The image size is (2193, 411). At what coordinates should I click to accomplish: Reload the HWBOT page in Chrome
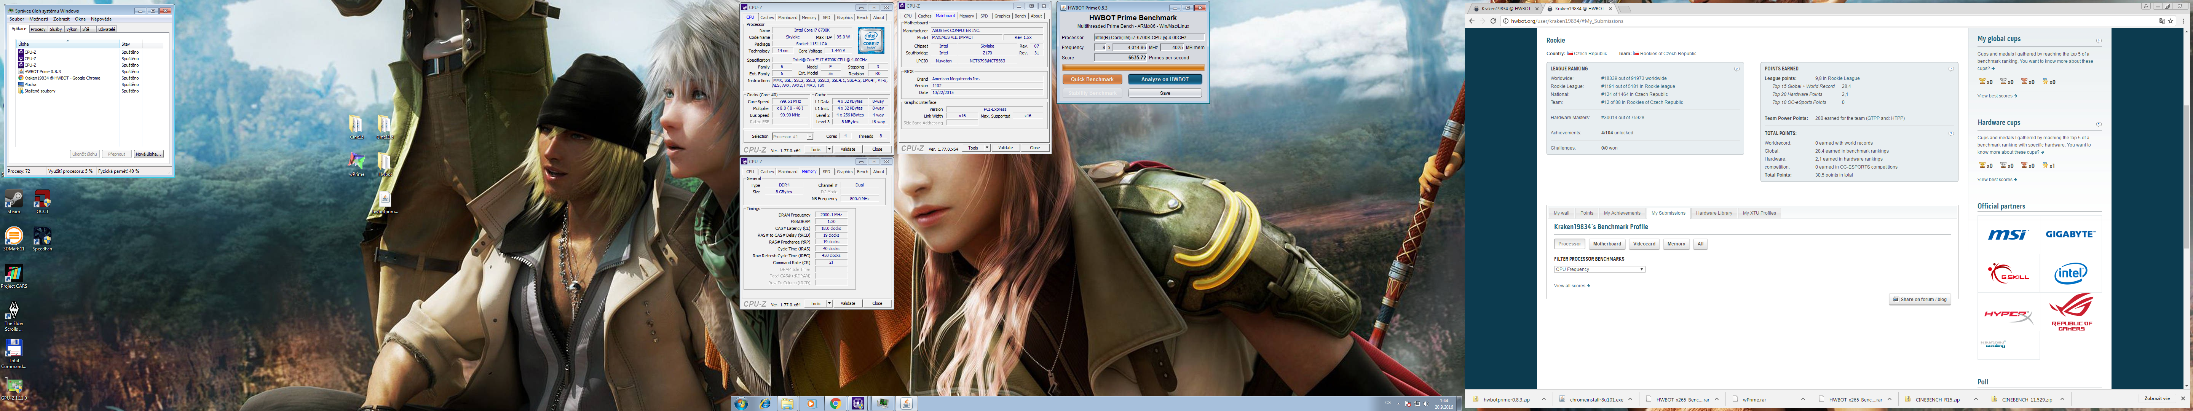point(1493,21)
